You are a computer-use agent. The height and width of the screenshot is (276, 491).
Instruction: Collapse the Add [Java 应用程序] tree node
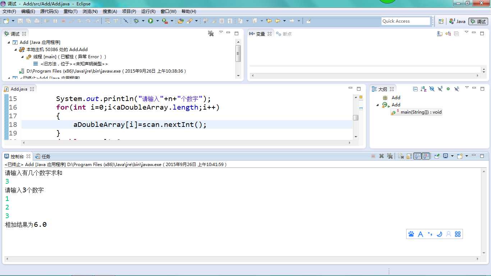tap(9, 42)
